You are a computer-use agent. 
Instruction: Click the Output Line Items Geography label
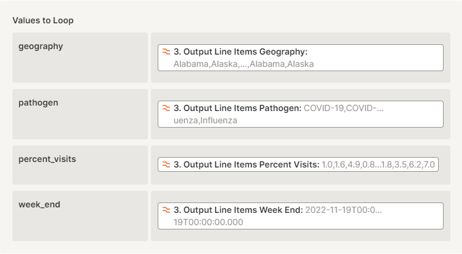coord(241,52)
